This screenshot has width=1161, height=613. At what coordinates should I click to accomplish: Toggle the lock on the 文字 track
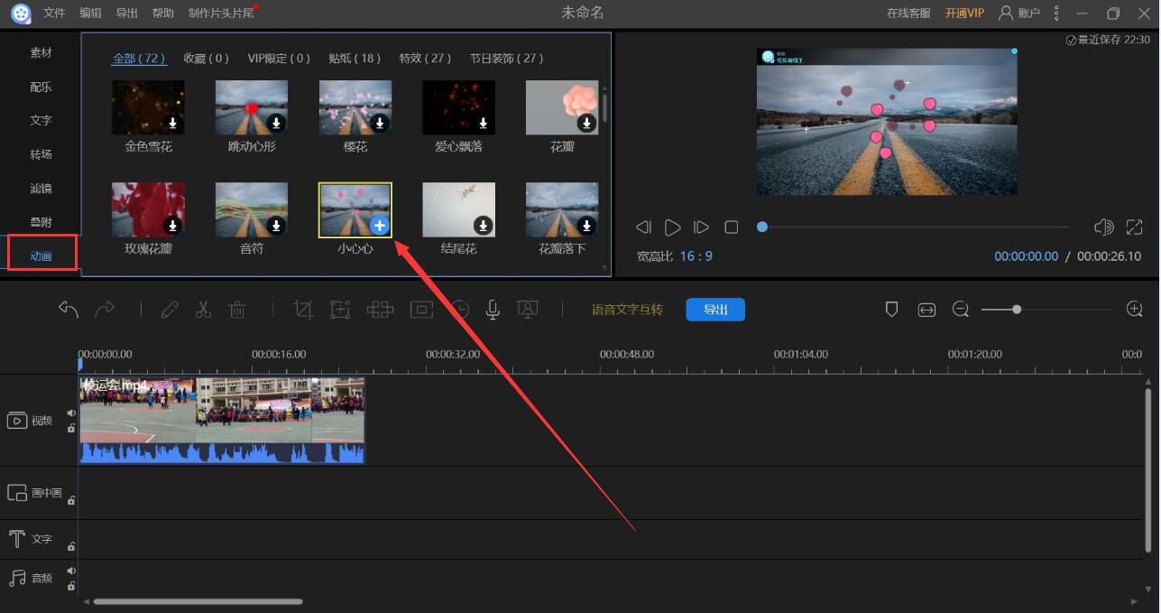[x=71, y=546]
